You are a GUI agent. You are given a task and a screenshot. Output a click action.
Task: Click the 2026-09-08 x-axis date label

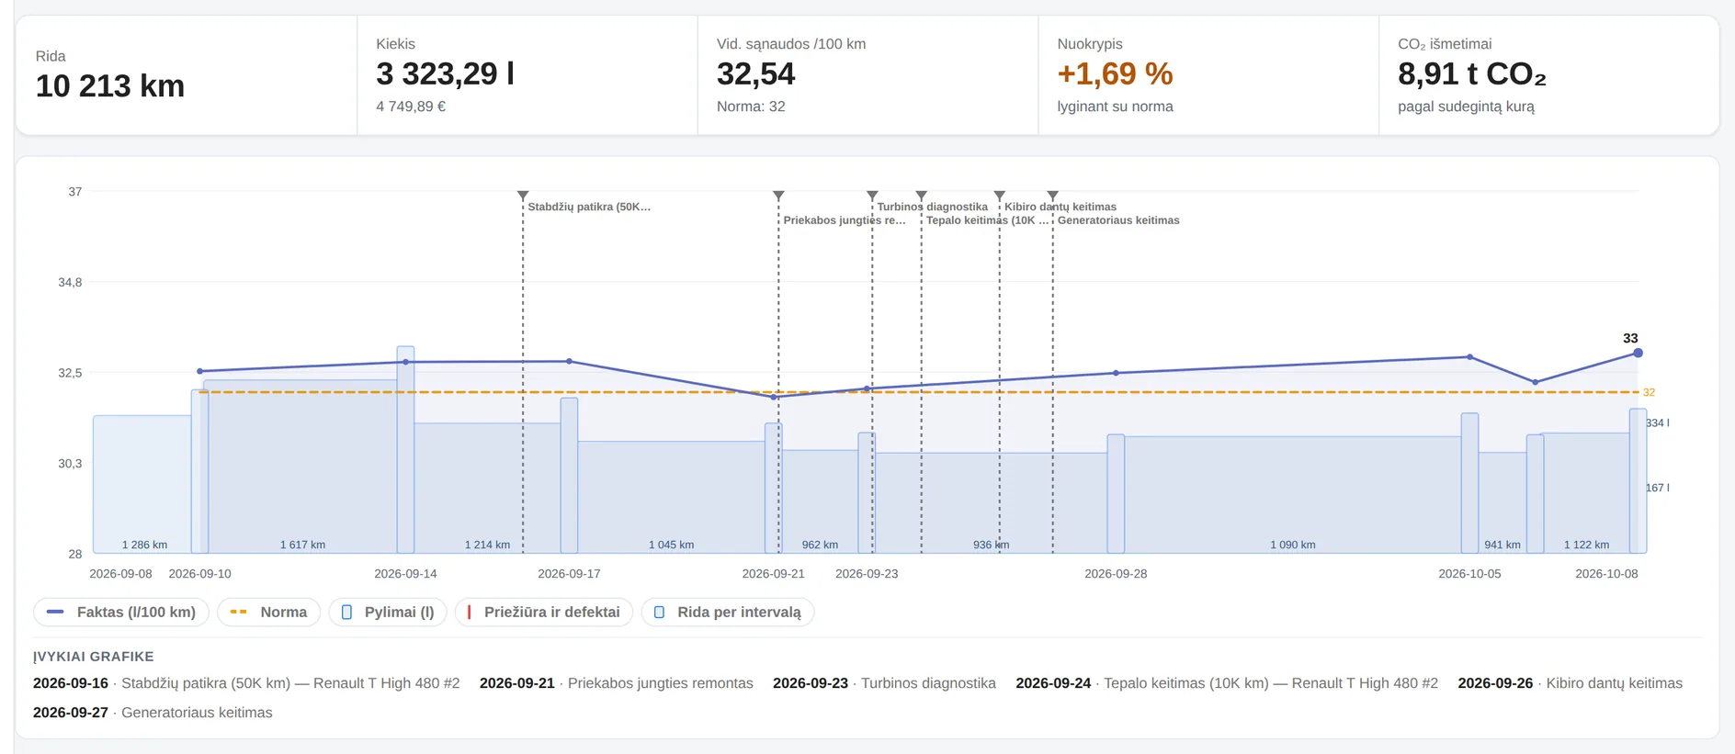120,574
